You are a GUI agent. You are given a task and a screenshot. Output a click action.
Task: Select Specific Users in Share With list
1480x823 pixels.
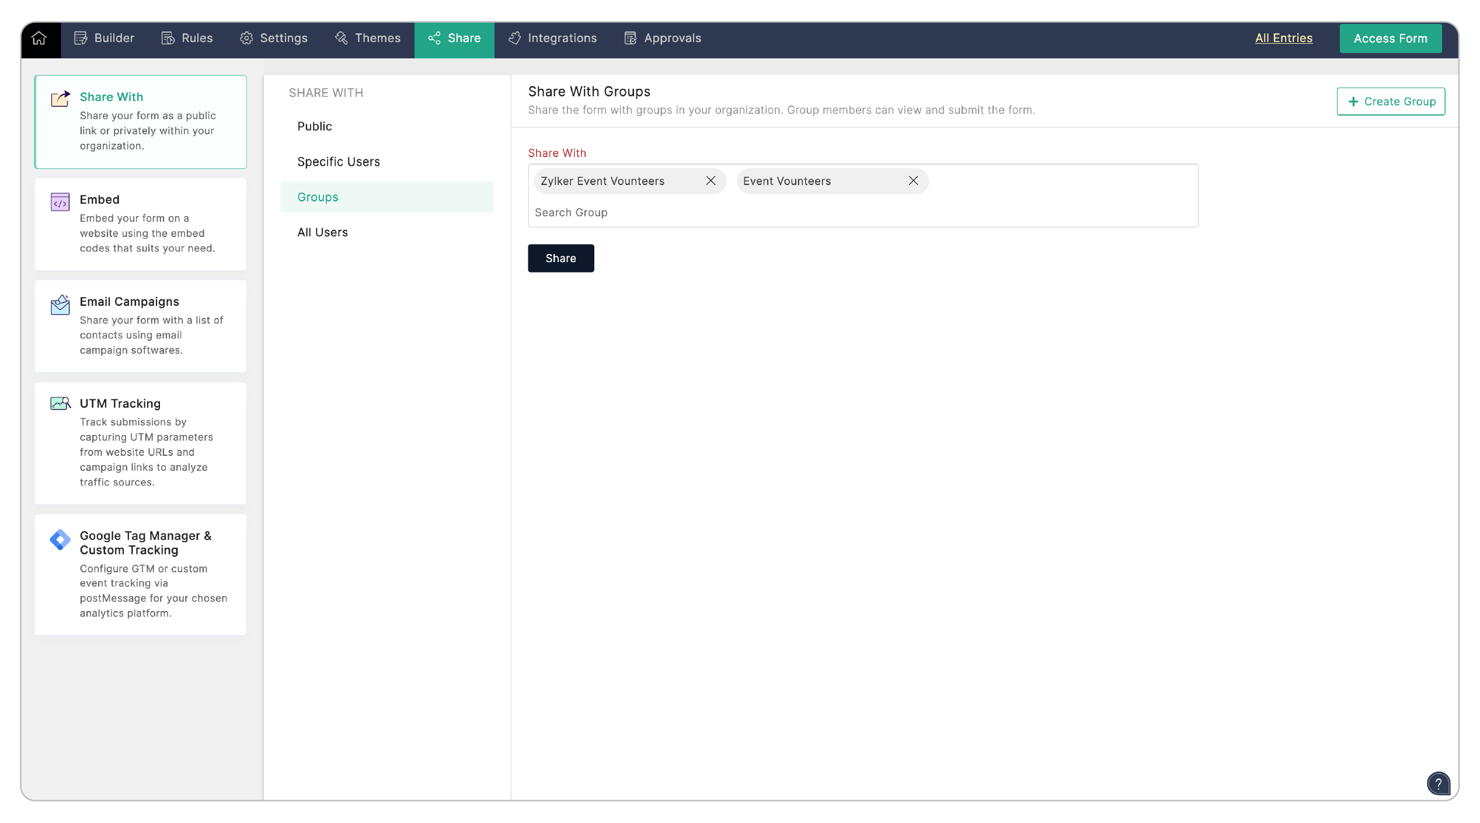click(x=339, y=162)
